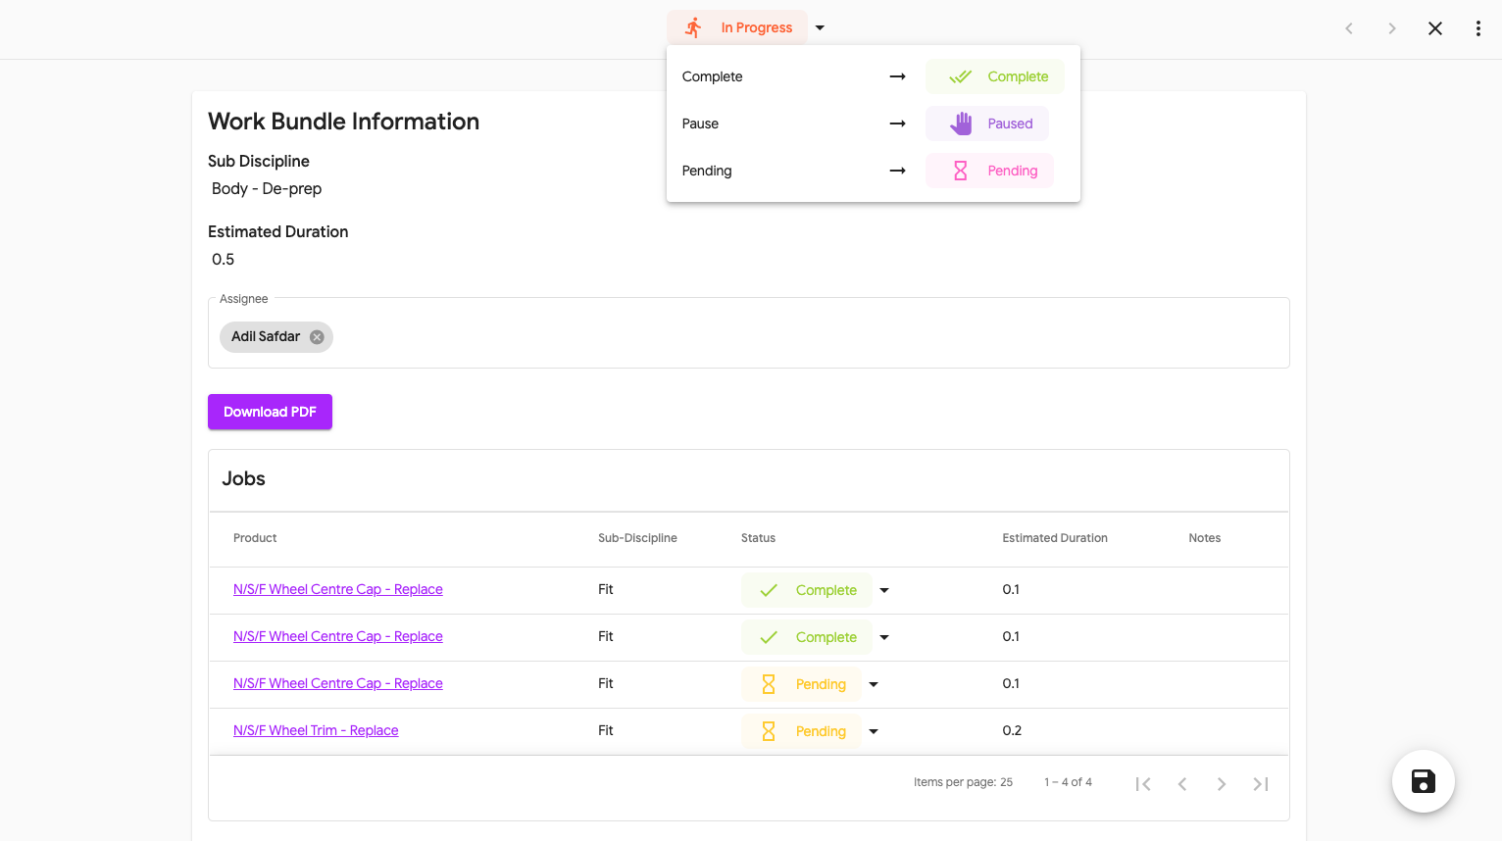Go to next work bundle with right chevron

point(1392,28)
